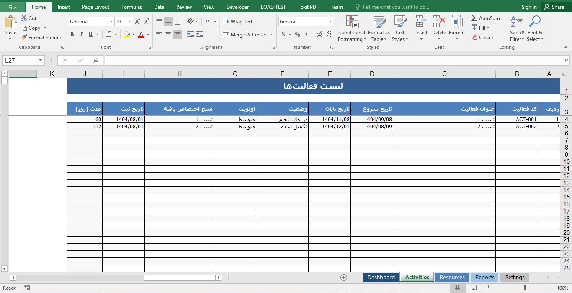This screenshot has width=572, height=293.
Task: Toggle italic formatting
Action: pos(80,34)
